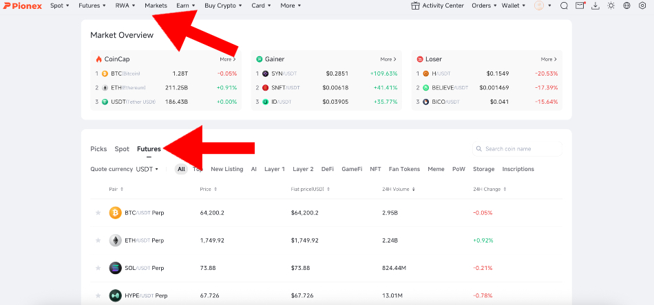This screenshot has height=305, width=654.
Task: Click the search magnifier icon in header
Action: [564, 5]
